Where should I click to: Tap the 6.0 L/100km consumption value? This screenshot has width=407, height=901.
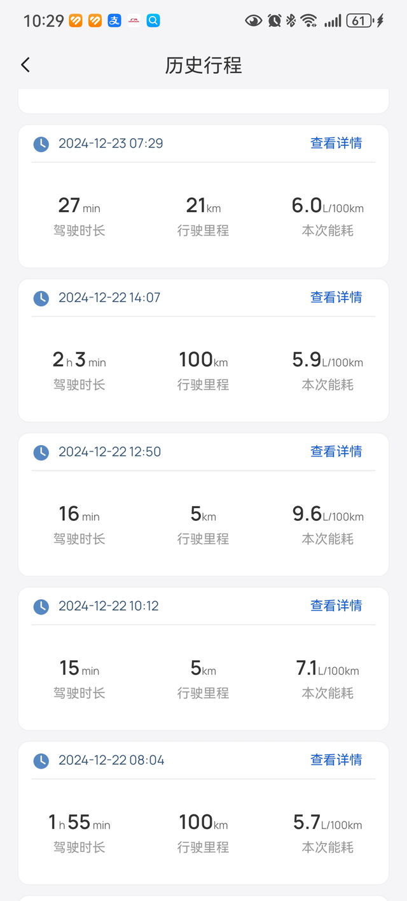click(326, 206)
